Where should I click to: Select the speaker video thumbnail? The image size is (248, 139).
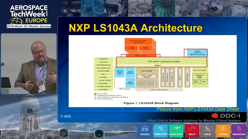click(29, 64)
